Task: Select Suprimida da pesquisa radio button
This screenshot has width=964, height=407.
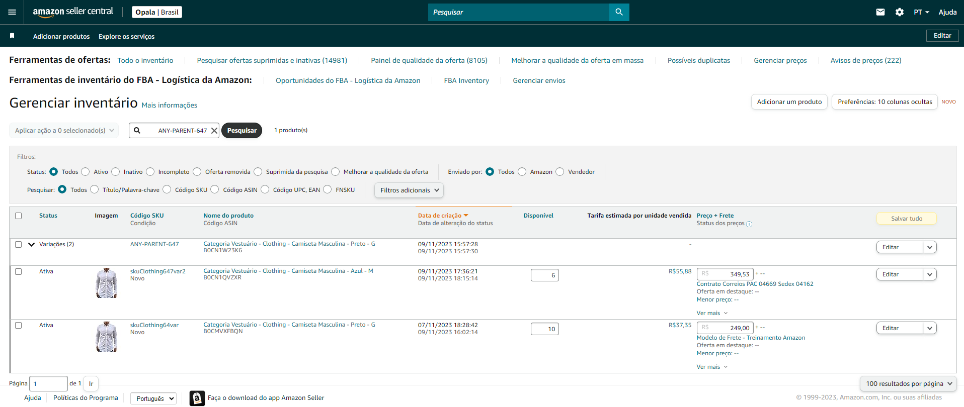Action: [258, 172]
